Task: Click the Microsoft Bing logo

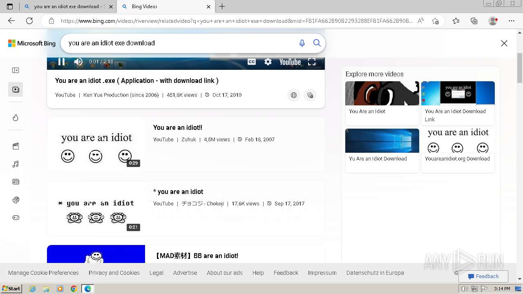Action: (32, 43)
